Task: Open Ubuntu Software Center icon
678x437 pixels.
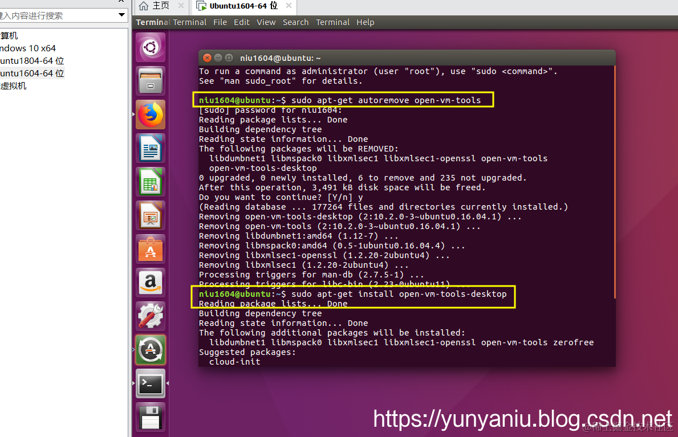Action: 151,249
